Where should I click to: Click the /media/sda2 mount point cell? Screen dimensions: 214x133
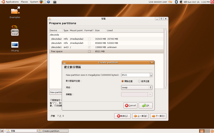(x=77, y=39)
